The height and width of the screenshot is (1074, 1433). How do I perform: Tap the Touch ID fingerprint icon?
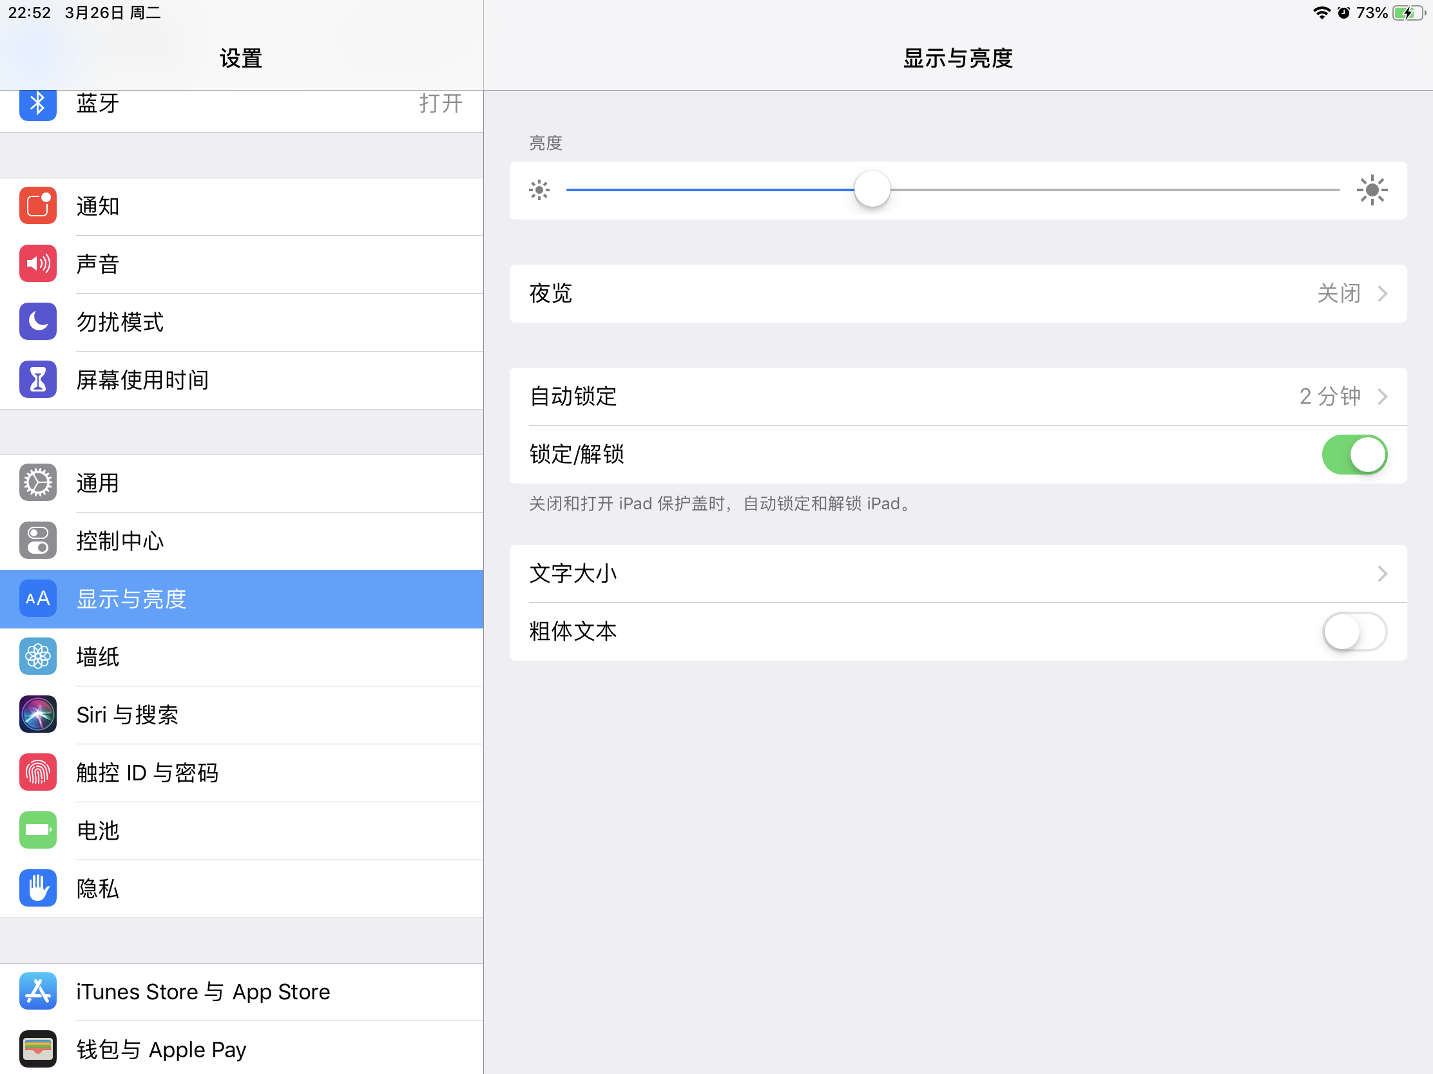[37, 771]
